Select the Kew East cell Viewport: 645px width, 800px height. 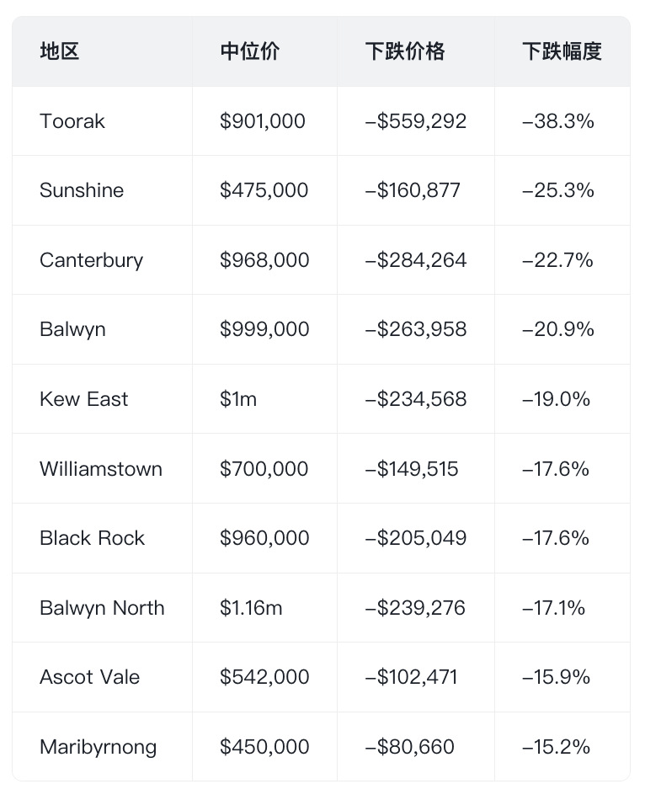(83, 399)
